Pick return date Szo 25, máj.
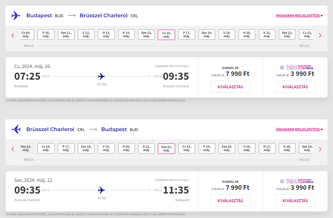 click(x=227, y=148)
